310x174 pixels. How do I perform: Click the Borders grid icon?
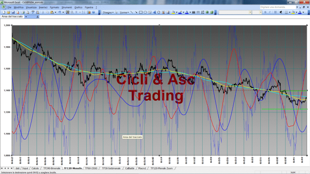(x=286, y=12)
